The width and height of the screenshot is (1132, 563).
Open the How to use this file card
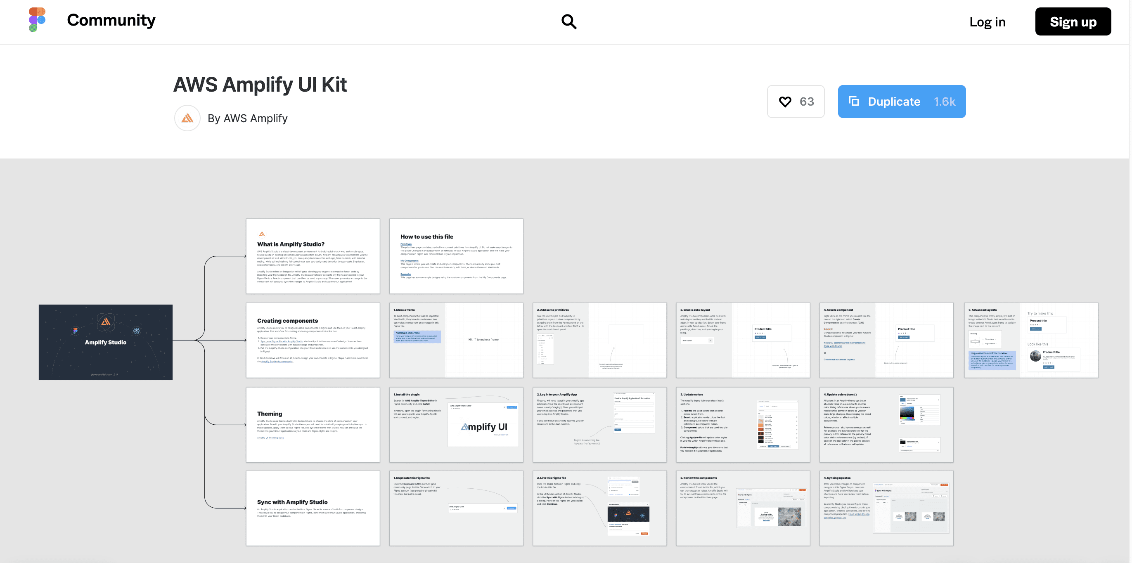[456, 256]
